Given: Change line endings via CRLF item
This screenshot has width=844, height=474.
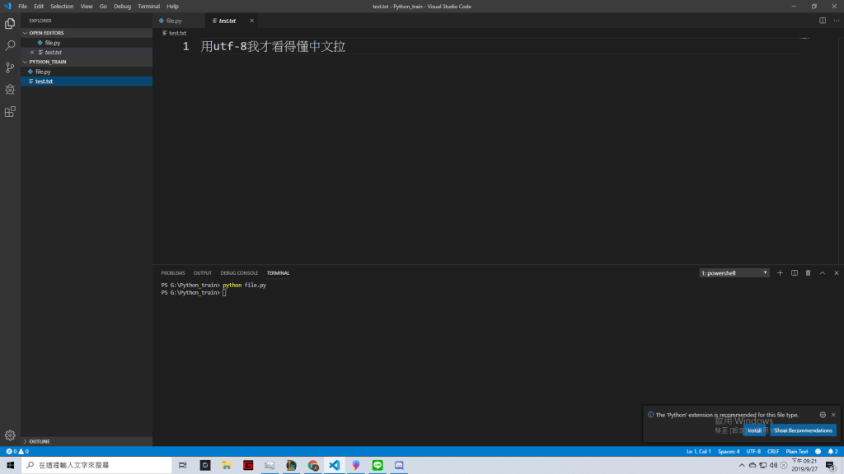Looking at the screenshot, I should coord(773,452).
